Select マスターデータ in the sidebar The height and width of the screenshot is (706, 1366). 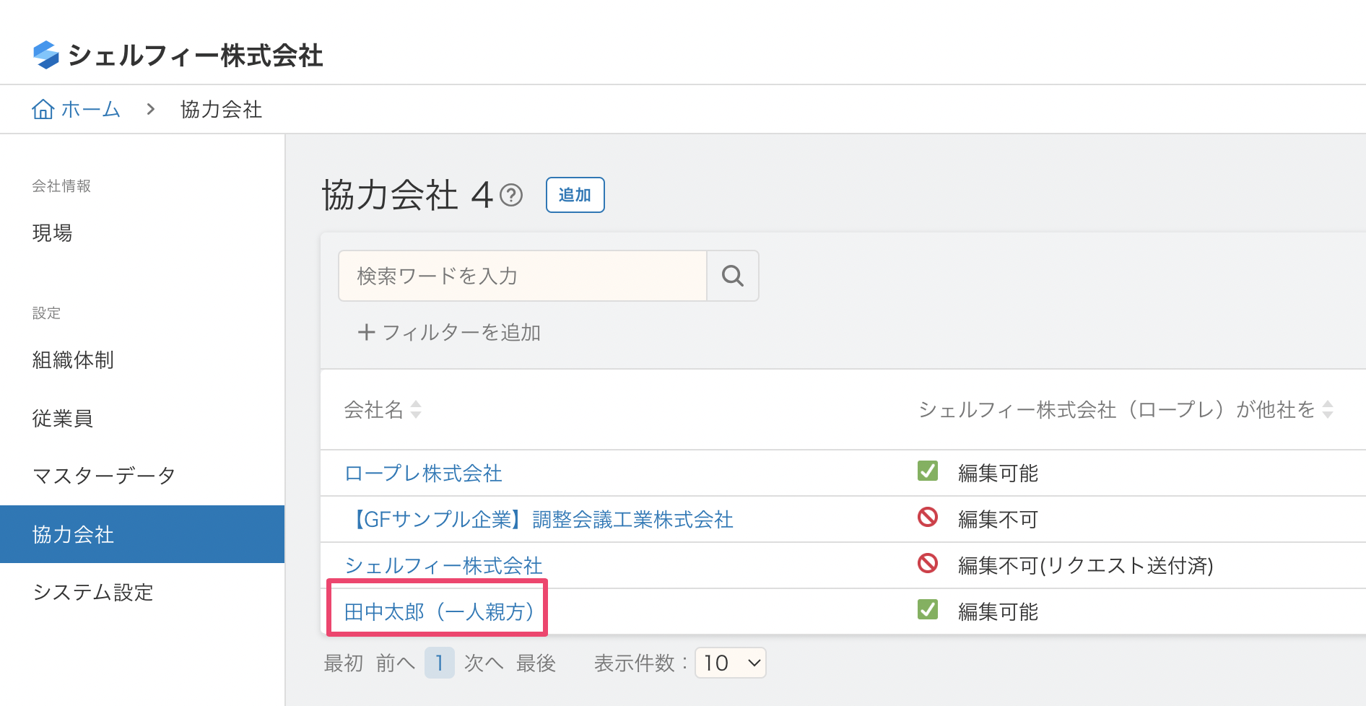[x=104, y=475]
